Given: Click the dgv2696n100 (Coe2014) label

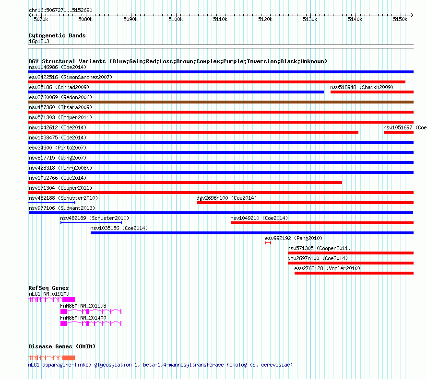Looking at the screenshot, I should click(x=226, y=198).
